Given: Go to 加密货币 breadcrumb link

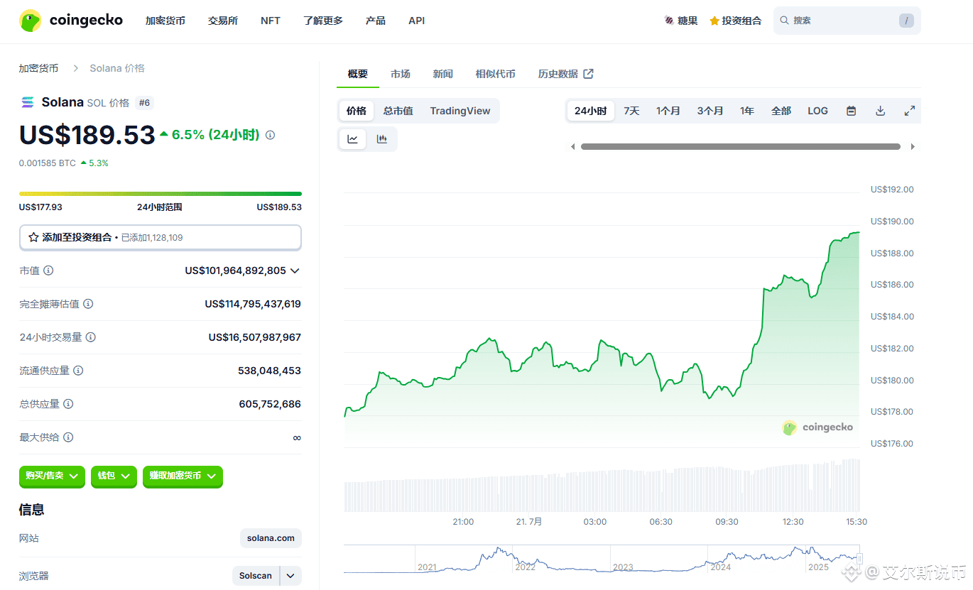Looking at the screenshot, I should pos(39,68).
